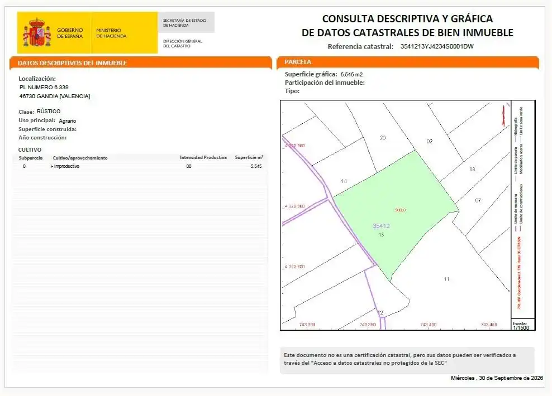
Task: Click the 'CONSULTA DESCRIPTIVA Y GRÁFICA' title
Action: coord(407,18)
